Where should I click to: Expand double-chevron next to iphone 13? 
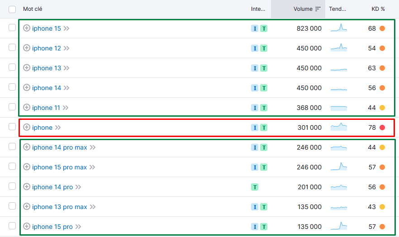66,68
